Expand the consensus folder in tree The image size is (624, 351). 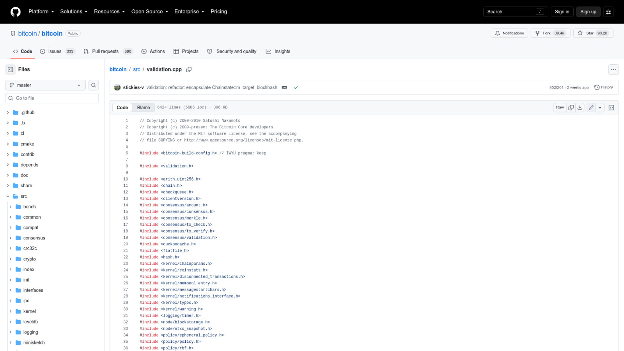[x=11, y=238]
